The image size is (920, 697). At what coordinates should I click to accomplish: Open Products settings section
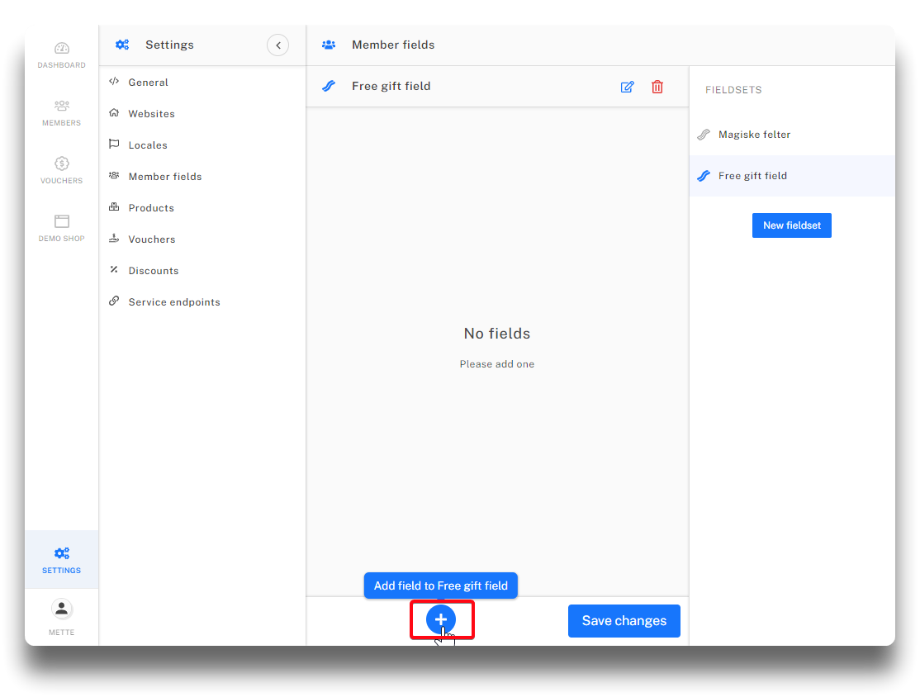pos(151,208)
